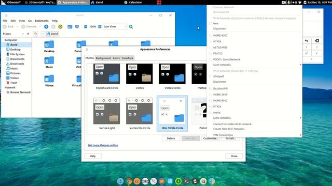
Task: Click the Computer toolbar icon in file manager
Action: click(77, 26)
